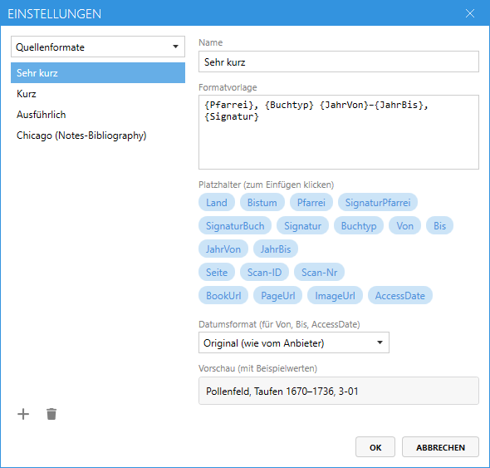This screenshot has width=490, height=468.
Task: Confirm settings with OK button
Action: pyautogui.click(x=375, y=447)
